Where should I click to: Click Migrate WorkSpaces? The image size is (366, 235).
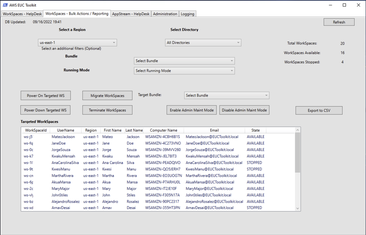tap(107, 95)
